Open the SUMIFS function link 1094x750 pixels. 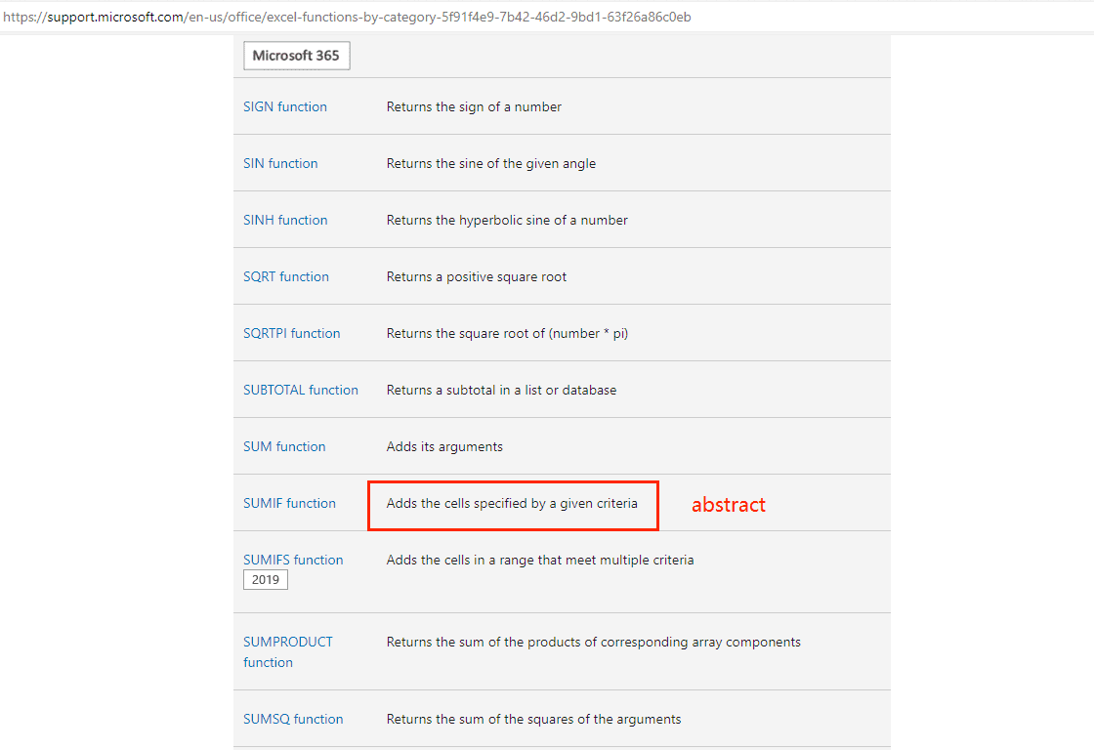tap(293, 560)
